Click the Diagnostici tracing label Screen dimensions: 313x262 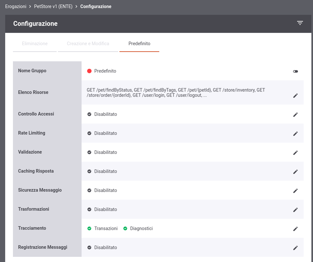141,228
